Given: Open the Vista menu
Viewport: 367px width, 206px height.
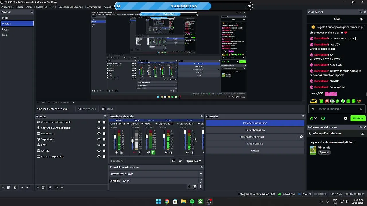Looking at the screenshot, I should [x=29, y=7].
